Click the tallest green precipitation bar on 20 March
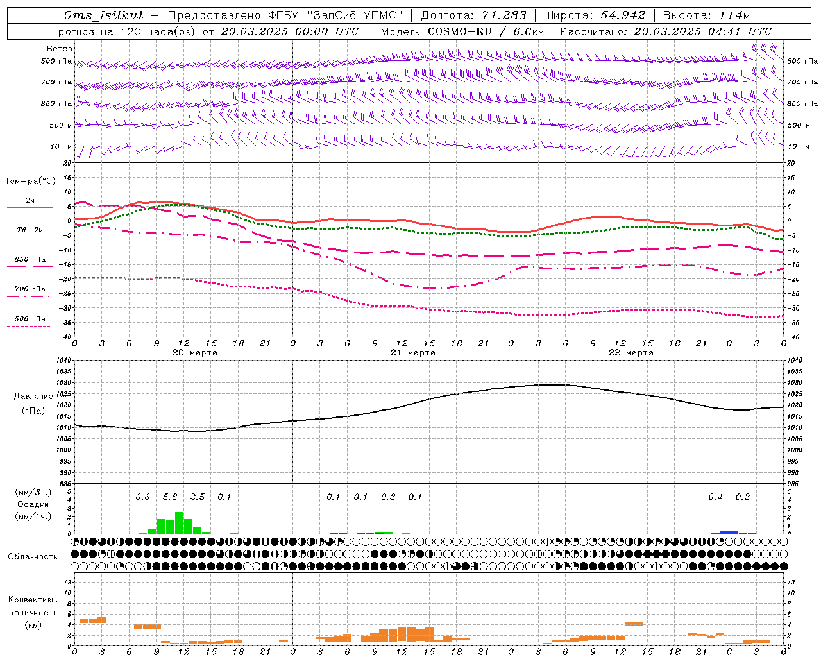The width and height of the screenshot is (821, 657). point(180,523)
